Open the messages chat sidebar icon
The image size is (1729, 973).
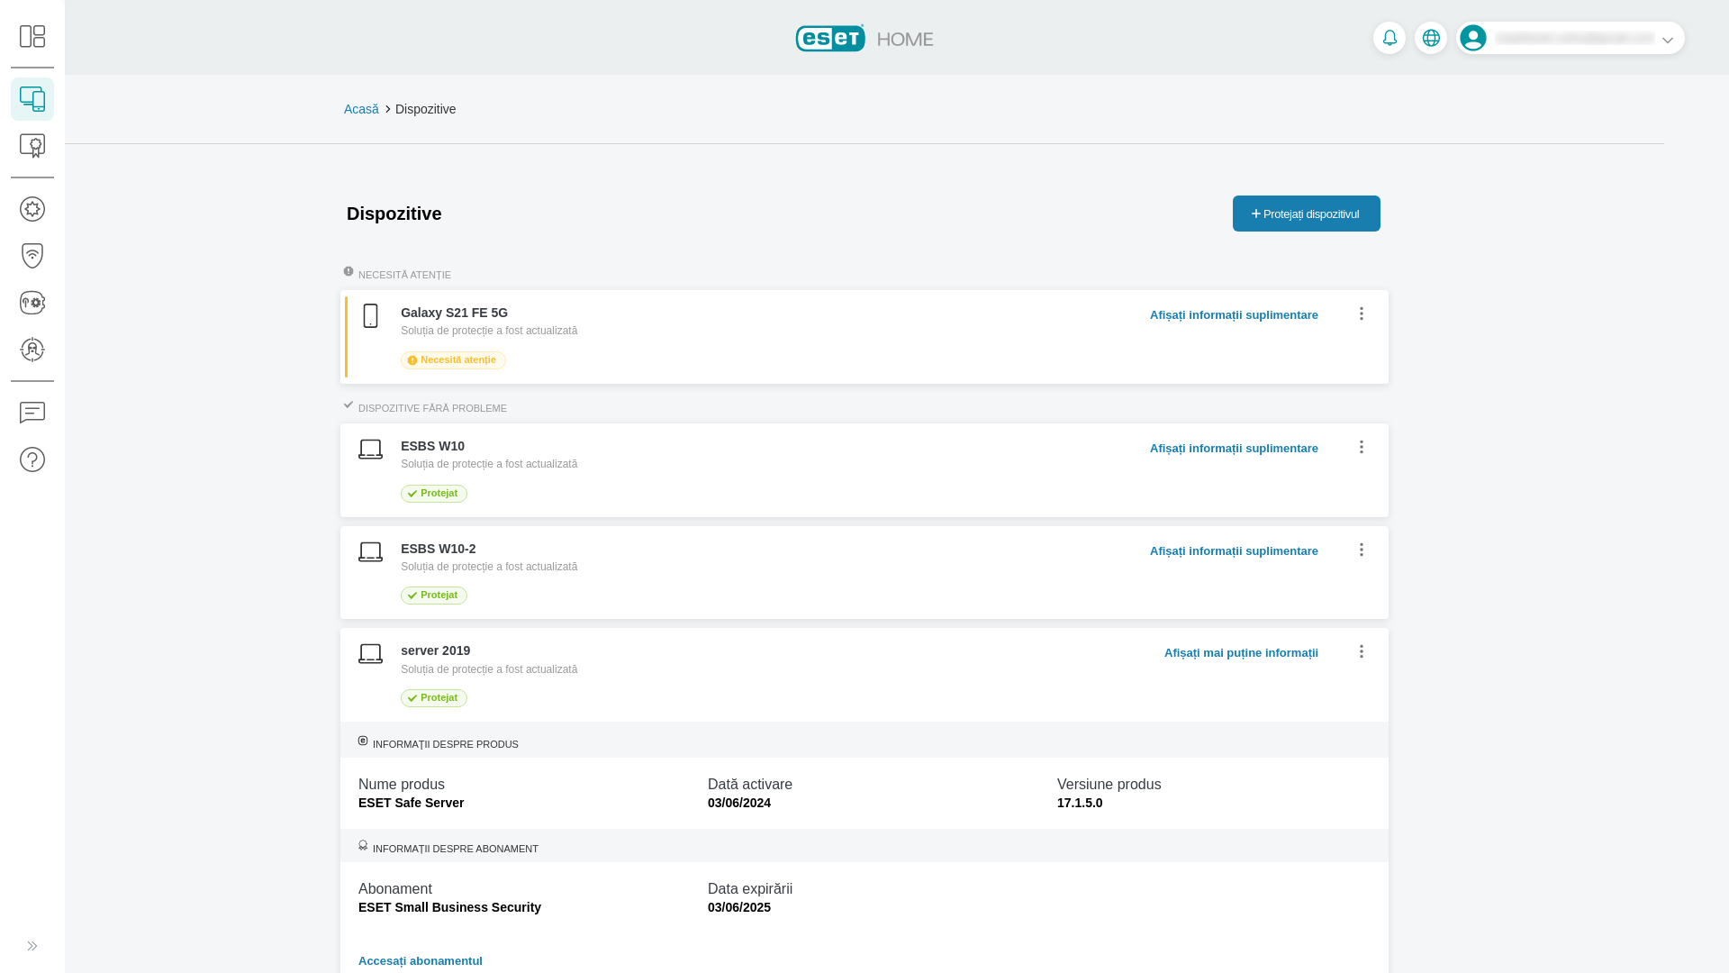(32, 413)
